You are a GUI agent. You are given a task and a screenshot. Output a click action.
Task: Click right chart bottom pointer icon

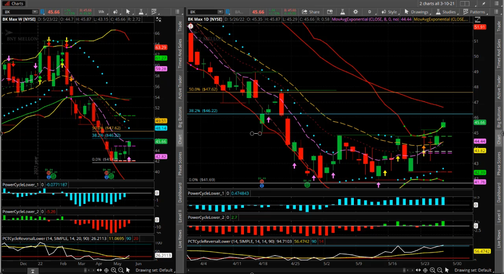point(447,270)
